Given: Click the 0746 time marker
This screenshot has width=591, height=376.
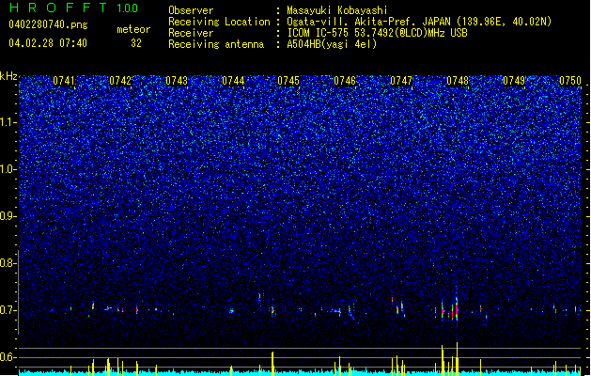Looking at the screenshot, I should point(345,81).
